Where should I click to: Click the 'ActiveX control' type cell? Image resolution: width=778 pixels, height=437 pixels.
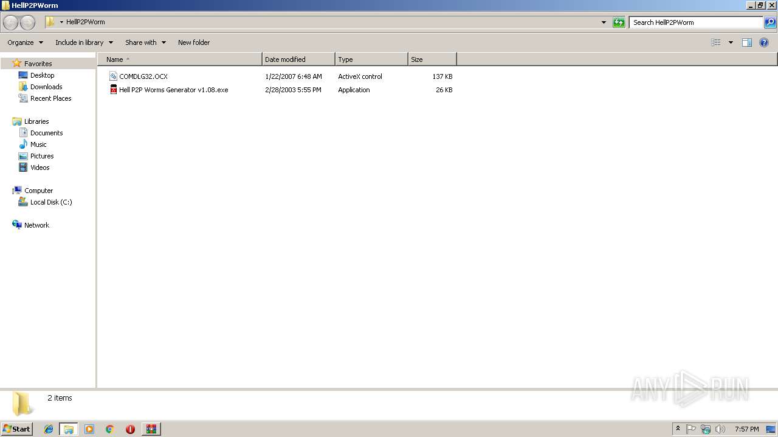(x=360, y=76)
